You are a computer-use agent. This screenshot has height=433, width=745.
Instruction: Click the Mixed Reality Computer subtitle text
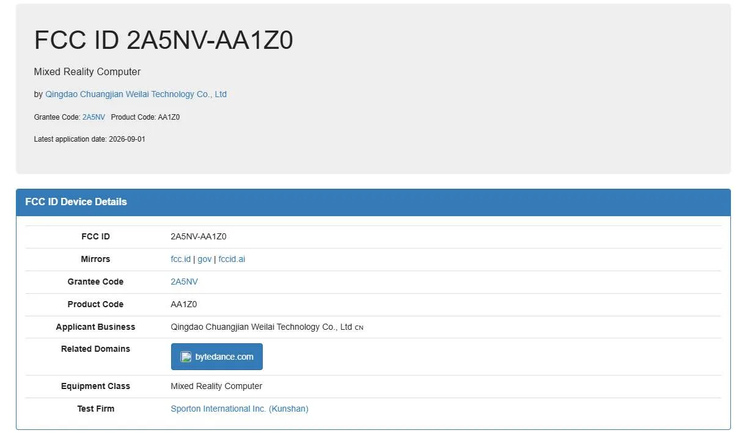[x=87, y=71]
